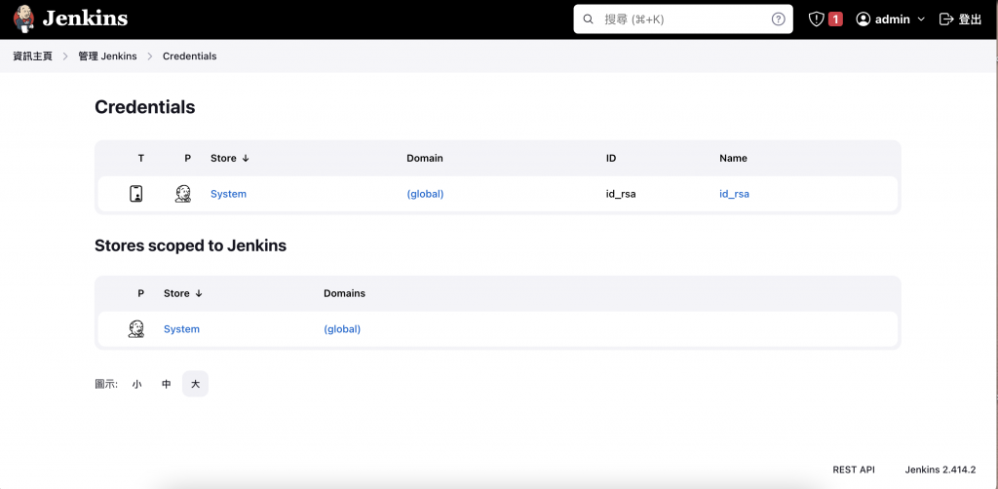Screen dimensions: 998x489
Task: Open the security warning shield icon
Action: (816, 19)
